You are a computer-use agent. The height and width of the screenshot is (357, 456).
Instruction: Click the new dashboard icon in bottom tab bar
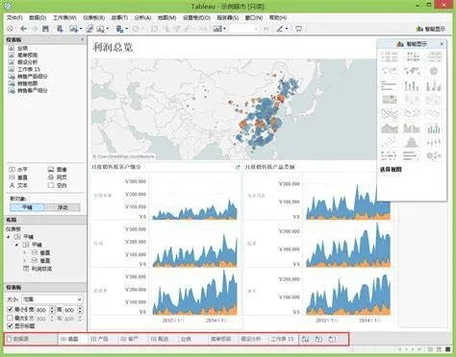click(x=318, y=339)
